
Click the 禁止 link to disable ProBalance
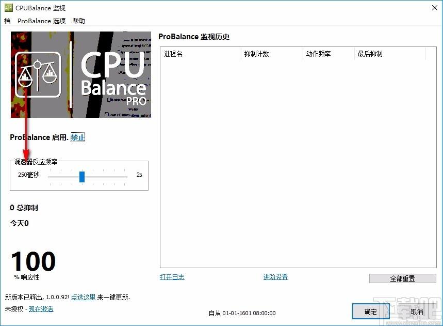(78, 137)
